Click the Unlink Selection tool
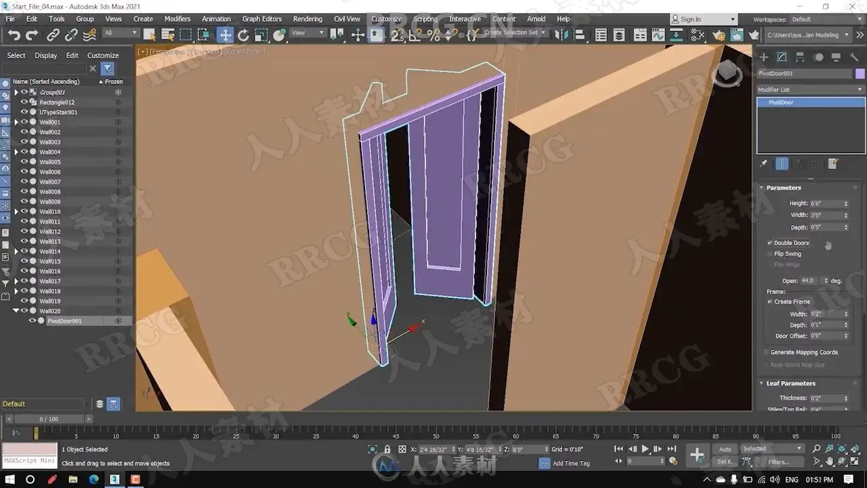Image resolution: width=867 pixels, height=488 pixels. pyautogui.click(x=71, y=35)
